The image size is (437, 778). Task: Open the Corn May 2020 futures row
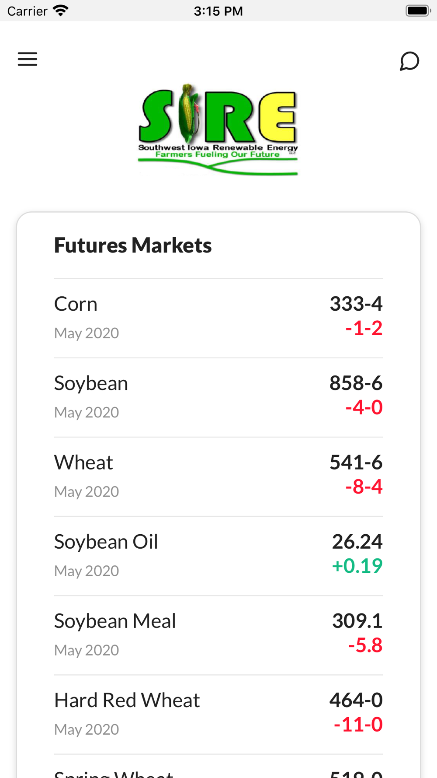coord(218,318)
